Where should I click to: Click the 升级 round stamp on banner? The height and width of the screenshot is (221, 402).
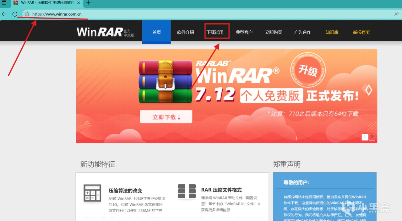[x=308, y=70]
